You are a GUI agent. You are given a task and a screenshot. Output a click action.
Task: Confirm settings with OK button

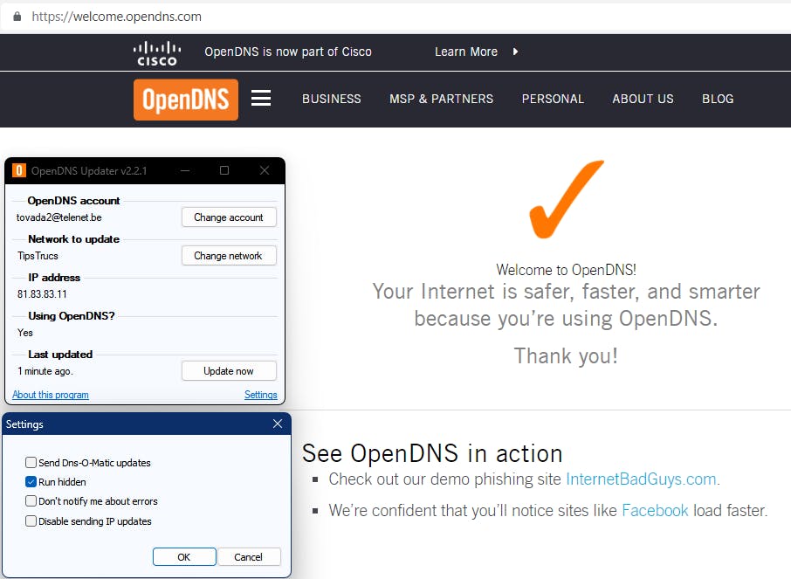click(184, 557)
